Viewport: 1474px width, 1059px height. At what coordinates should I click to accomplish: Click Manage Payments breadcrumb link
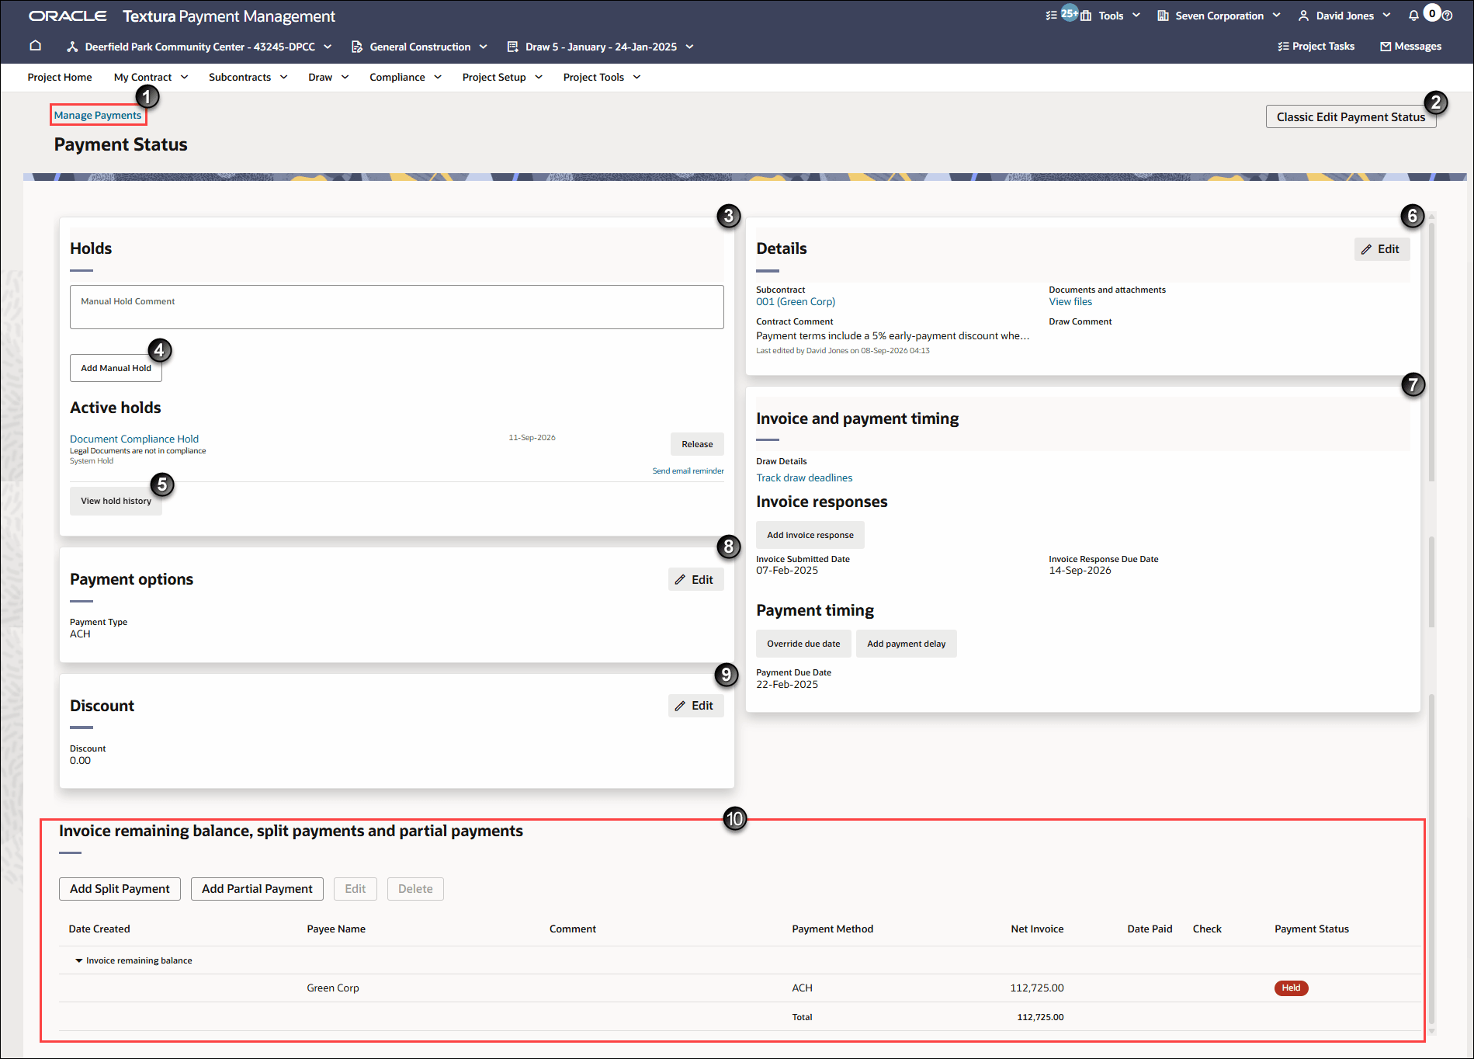[x=98, y=115]
